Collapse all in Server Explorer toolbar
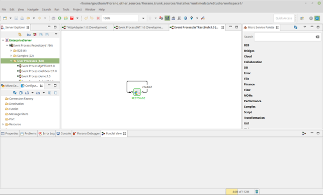Viewport: 323px width, 195px height. (x=47, y=35)
